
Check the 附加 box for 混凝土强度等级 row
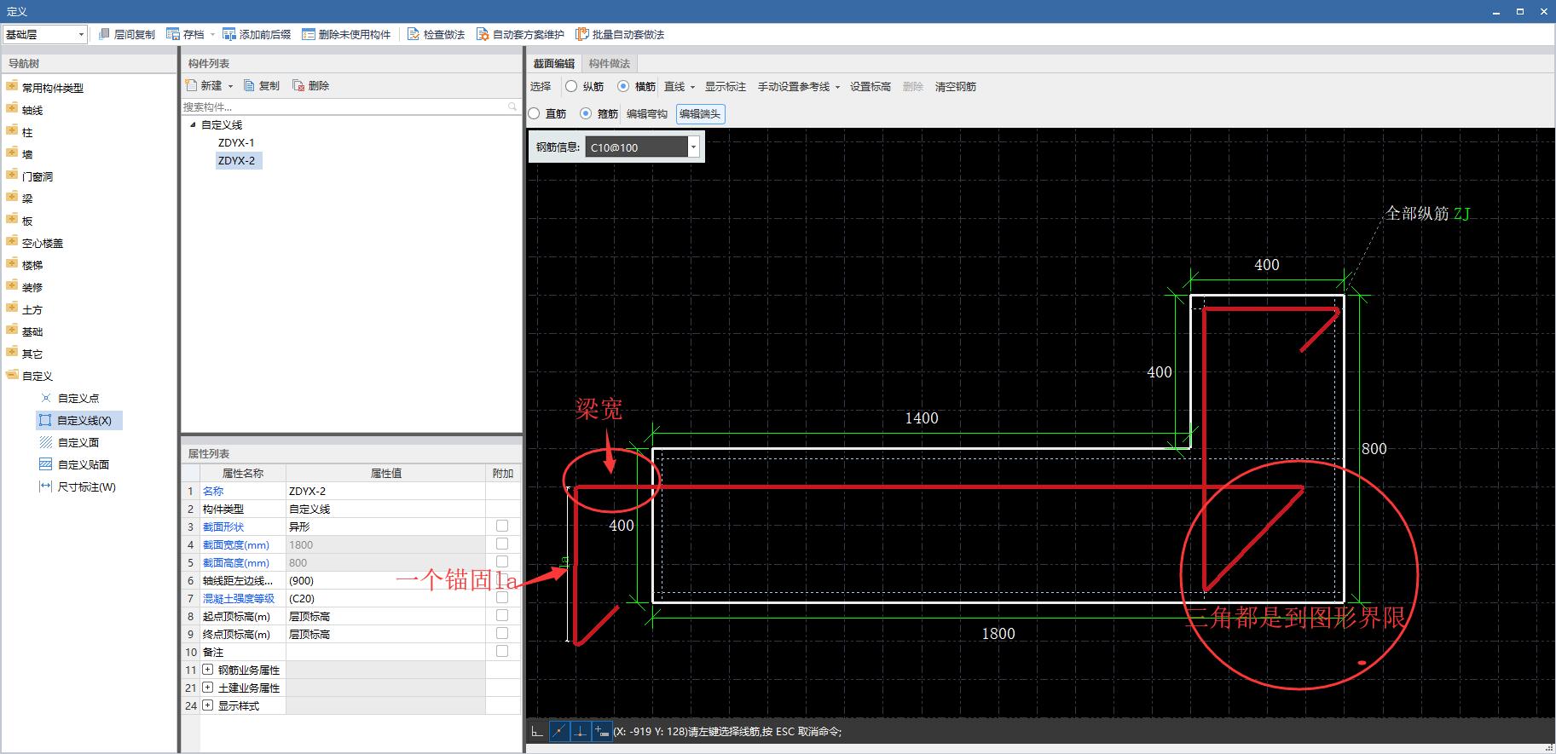click(x=502, y=597)
